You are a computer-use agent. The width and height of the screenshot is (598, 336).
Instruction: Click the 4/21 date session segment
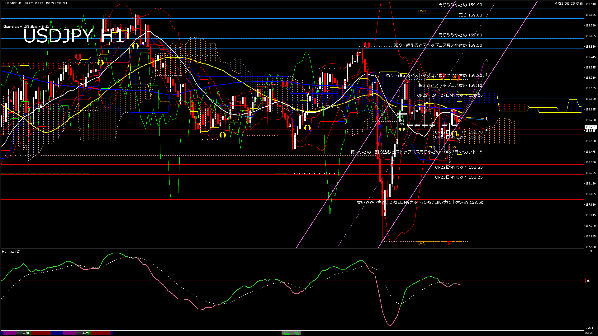coord(86,333)
